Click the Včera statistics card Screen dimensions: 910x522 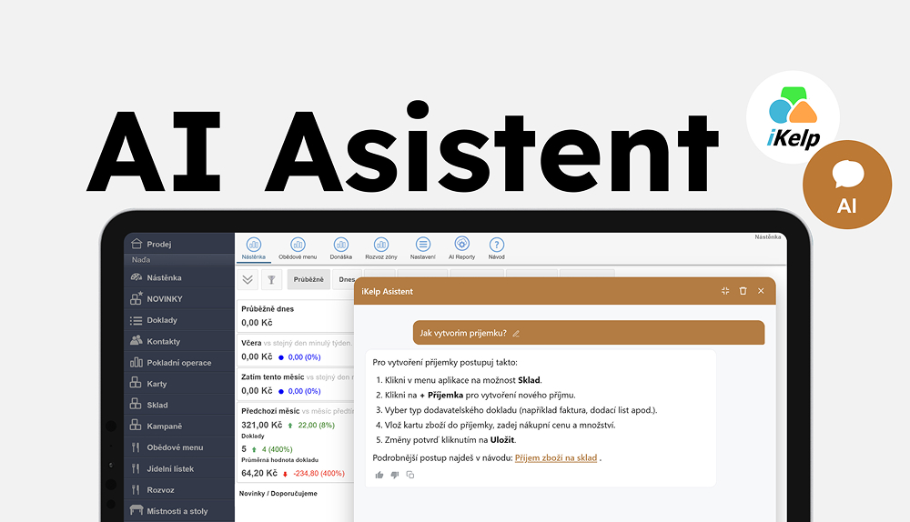coord(296,350)
